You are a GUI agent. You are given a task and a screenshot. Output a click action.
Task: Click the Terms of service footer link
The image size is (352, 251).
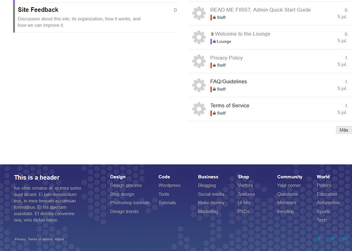40,239
